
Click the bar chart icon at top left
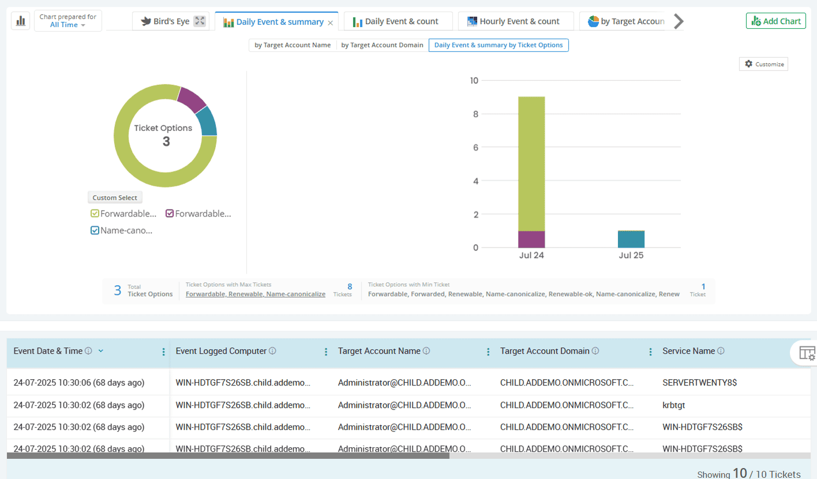[21, 21]
